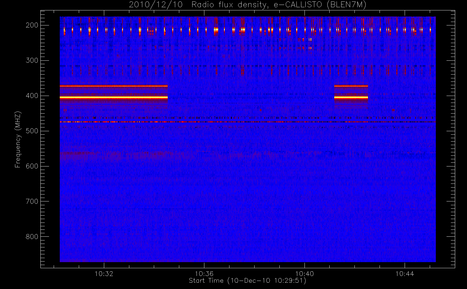Click the 'Start Time (10-Dec-10 10:29:51)' axis label

pyautogui.click(x=247, y=281)
